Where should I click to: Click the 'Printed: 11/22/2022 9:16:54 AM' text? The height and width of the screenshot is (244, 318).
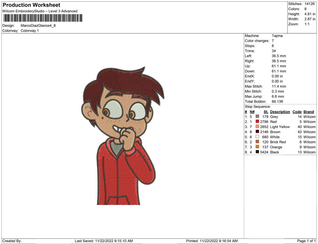[x=212, y=241]
